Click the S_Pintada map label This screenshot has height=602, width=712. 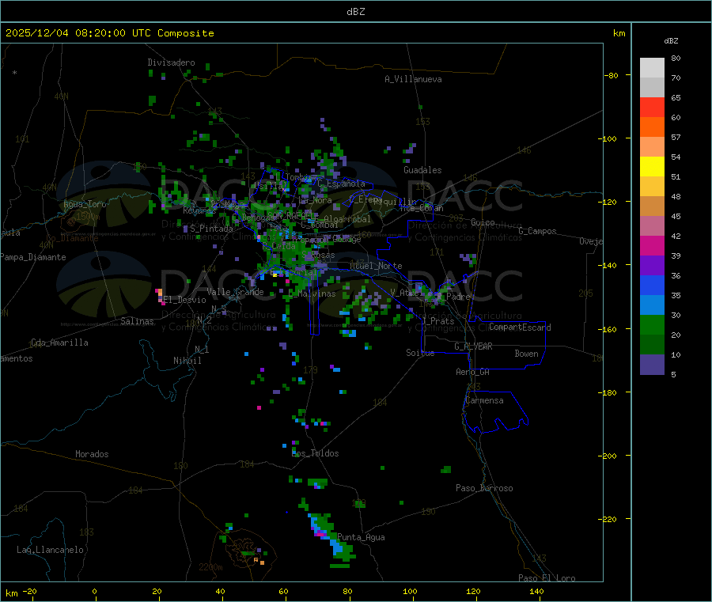[211, 229]
